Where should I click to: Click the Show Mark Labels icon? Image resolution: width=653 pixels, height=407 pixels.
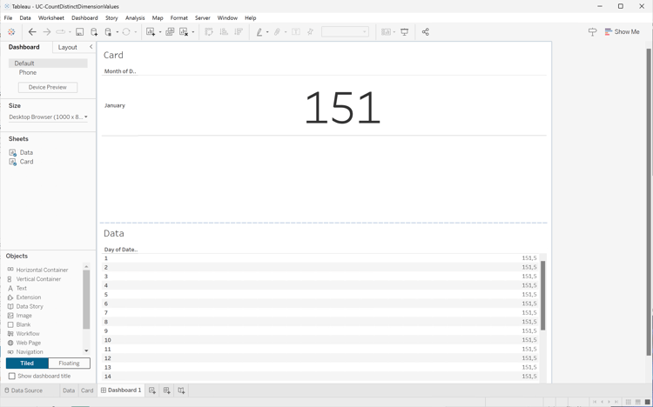pyautogui.click(x=296, y=32)
